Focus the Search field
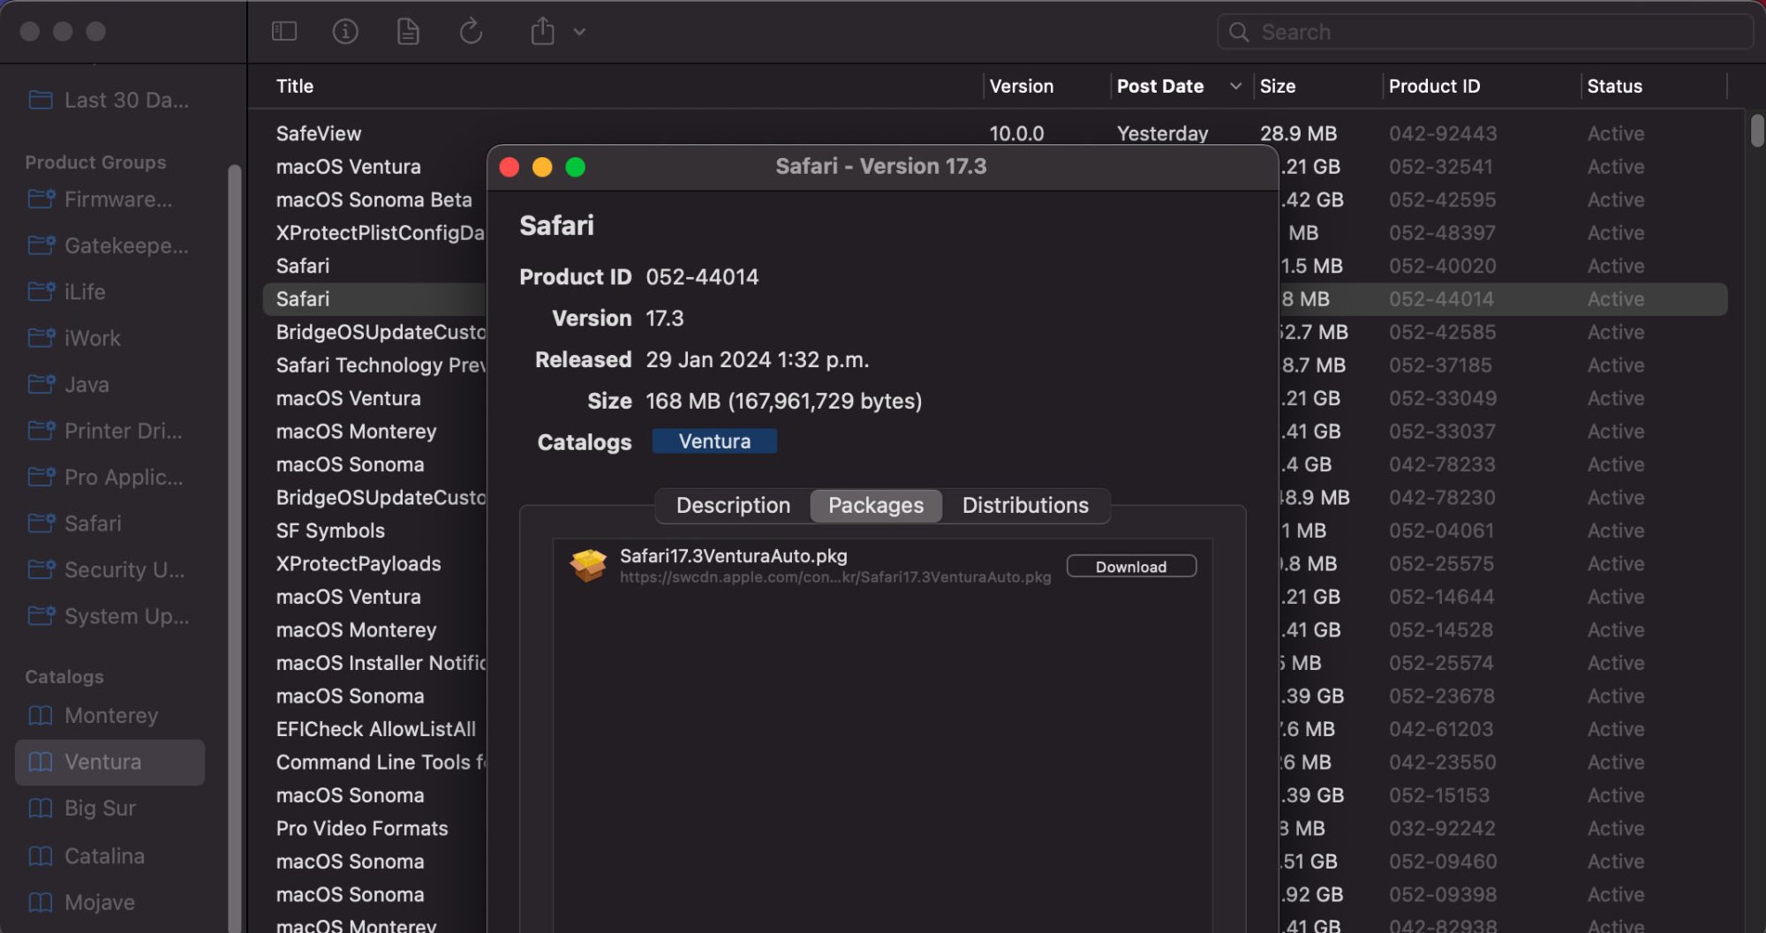Viewport: 1766px width, 933px height. 1485,32
